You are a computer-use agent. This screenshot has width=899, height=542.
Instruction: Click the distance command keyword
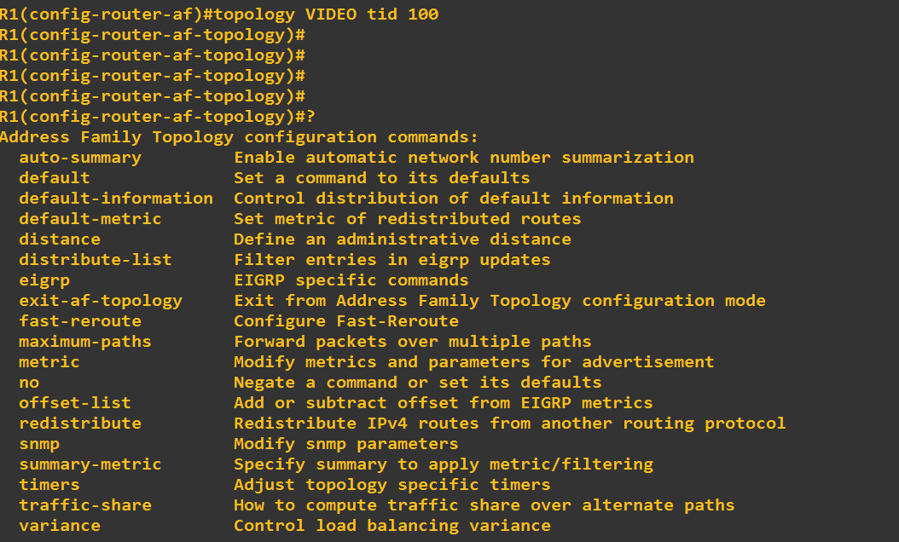coord(60,239)
